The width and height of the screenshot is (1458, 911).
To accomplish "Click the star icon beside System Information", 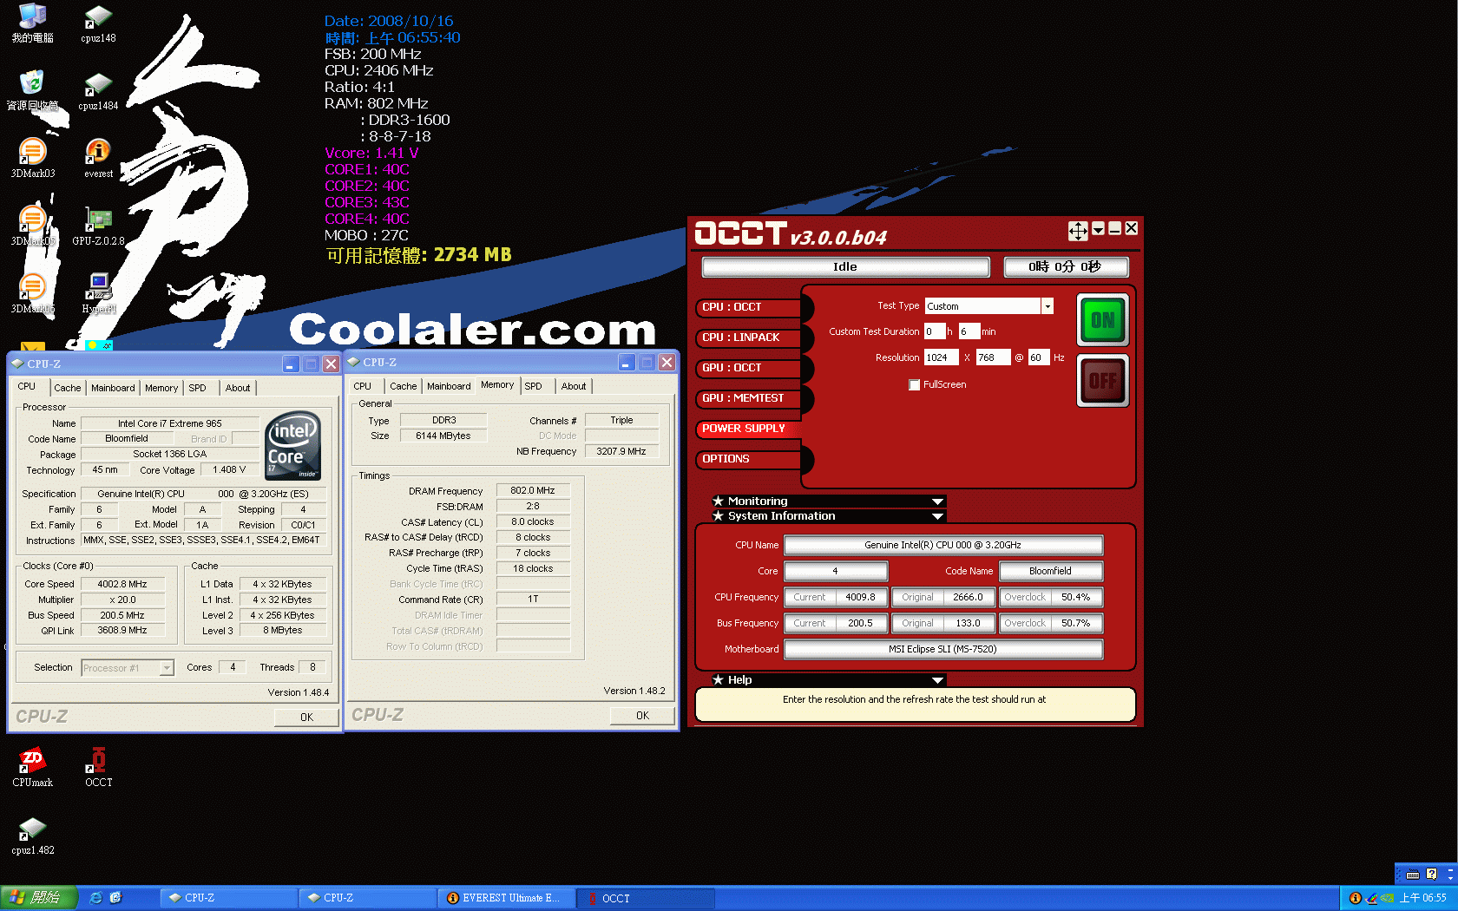I will pyautogui.click(x=718, y=515).
